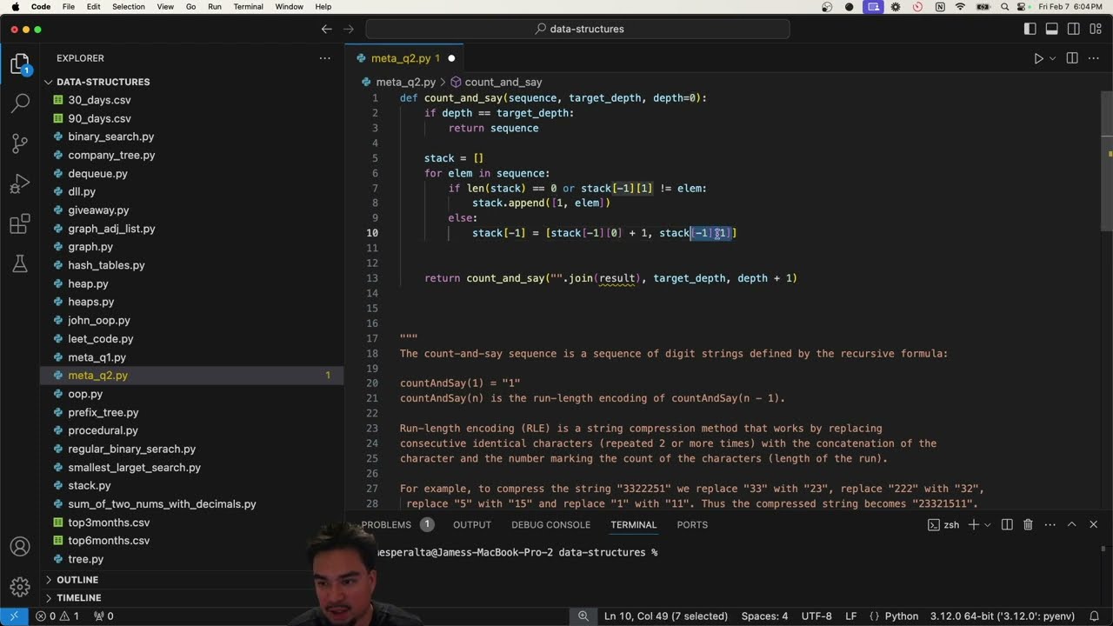Close the bottom panel
This screenshot has width=1113, height=626.
(1093, 524)
